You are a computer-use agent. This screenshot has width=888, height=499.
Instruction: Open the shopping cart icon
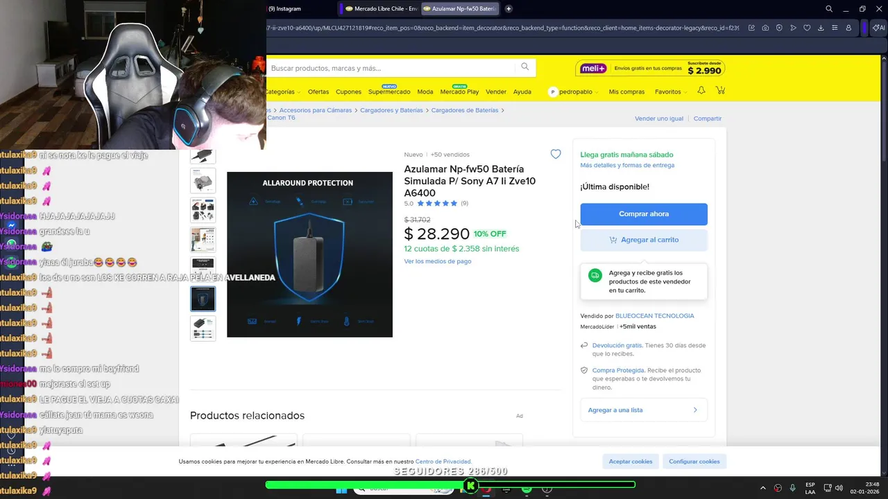[721, 91]
